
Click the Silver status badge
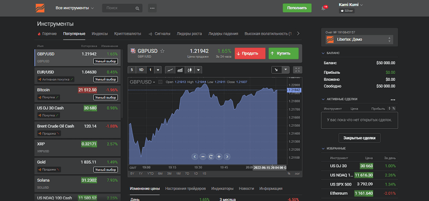point(346,11)
